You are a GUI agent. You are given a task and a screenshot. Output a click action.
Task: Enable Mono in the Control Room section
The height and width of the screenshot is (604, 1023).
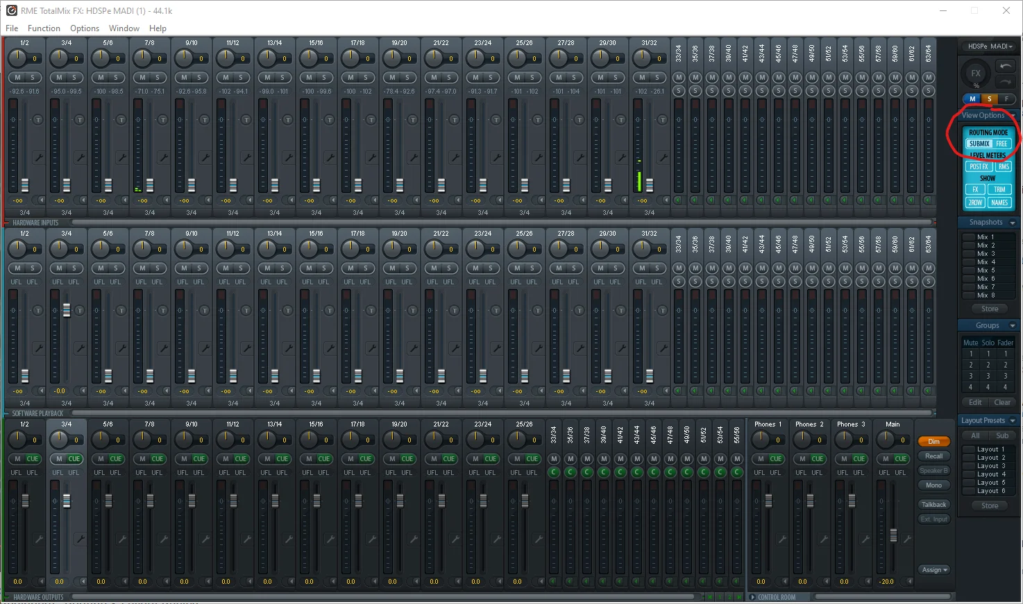click(933, 485)
